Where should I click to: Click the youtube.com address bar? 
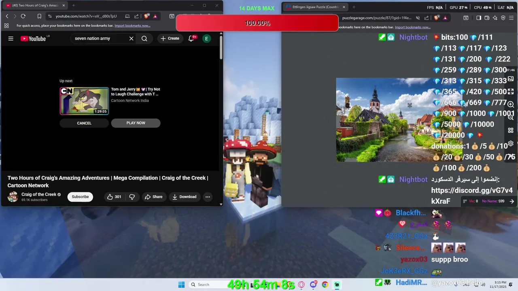coord(86,16)
